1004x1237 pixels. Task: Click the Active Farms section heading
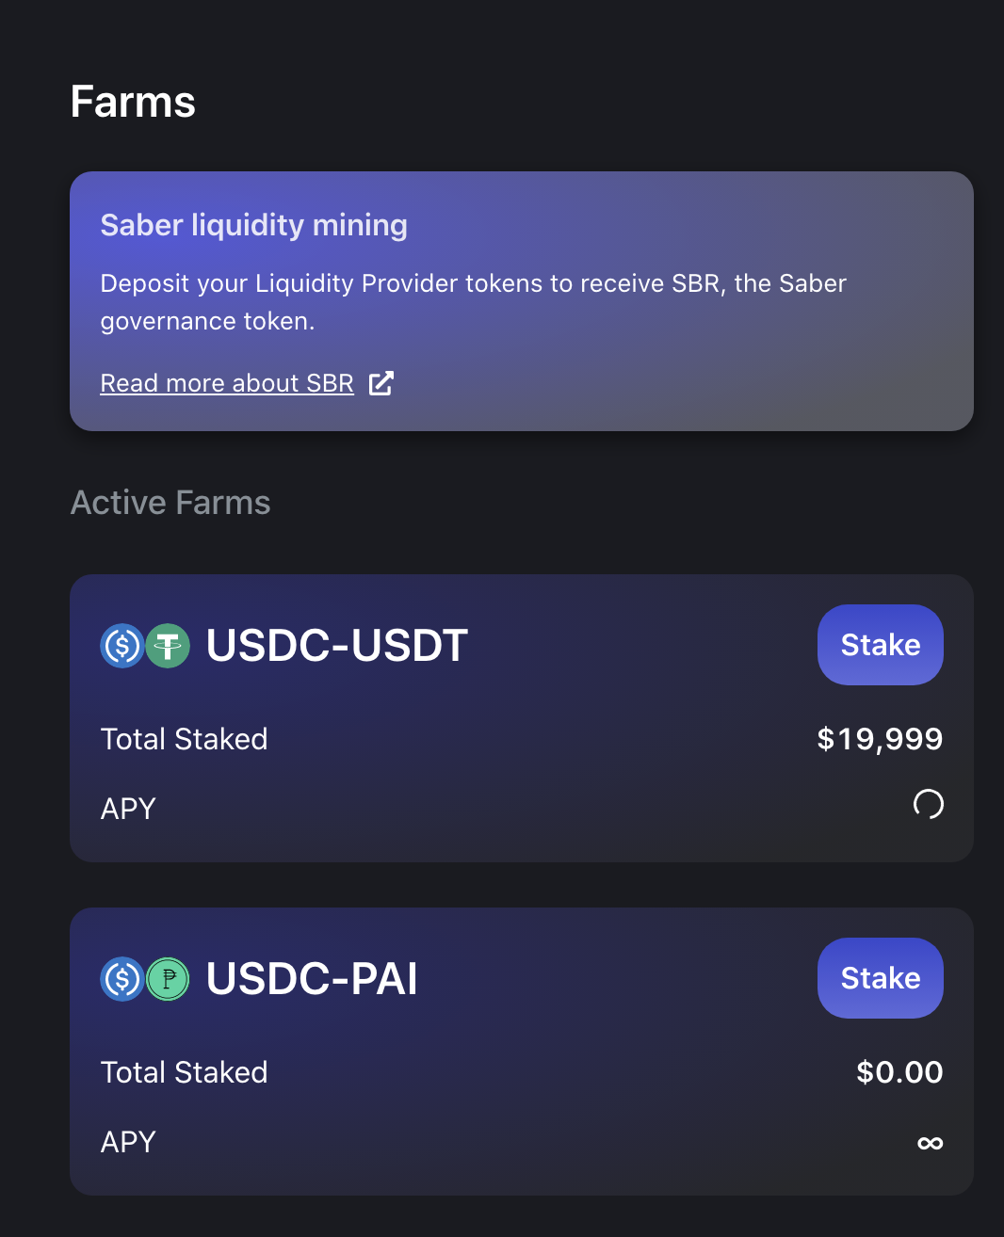pyautogui.click(x=170, y=503)
